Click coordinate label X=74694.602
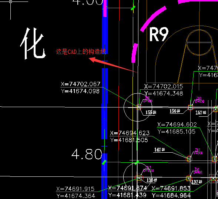Viewport: 218px width, 199px height. point(177,125)
